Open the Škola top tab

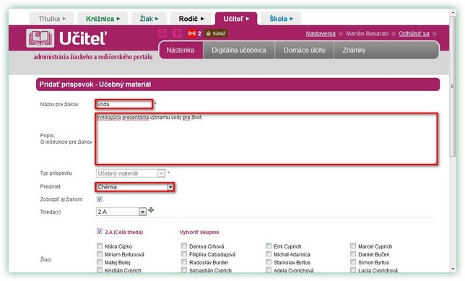coord(281,19)
